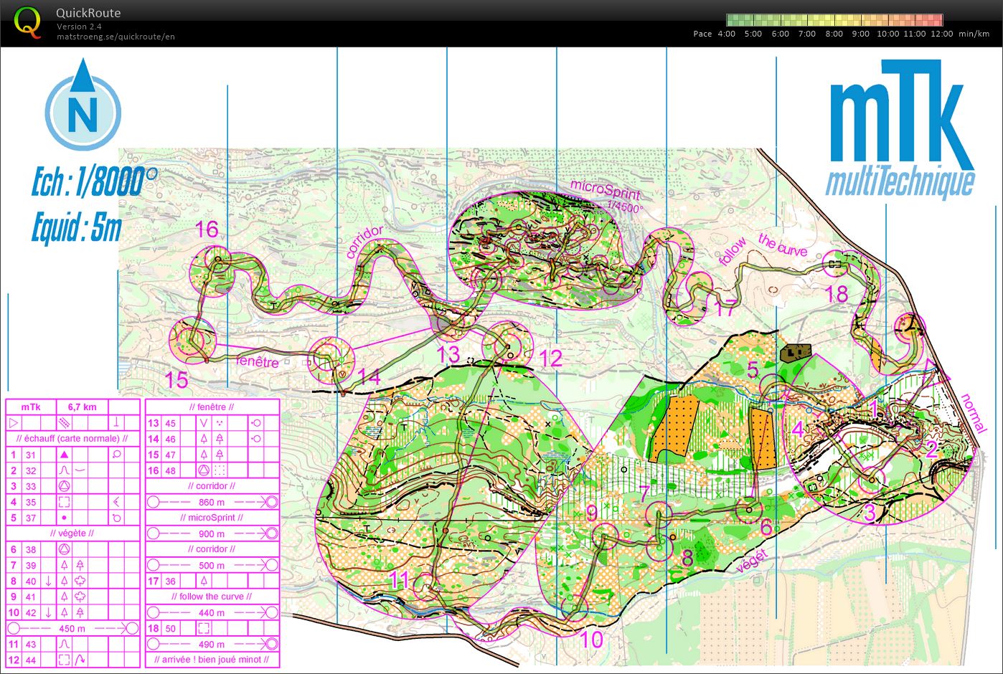1003x674 pixels.
Task: Click the 'Equid: 5m' contour interval text
Action: coord(77,229)
